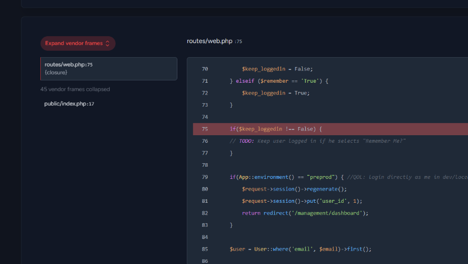Click the session regenerate() code line
Image resolution: width=468 pixels, height=264 pixels.
tap(294, 189)
